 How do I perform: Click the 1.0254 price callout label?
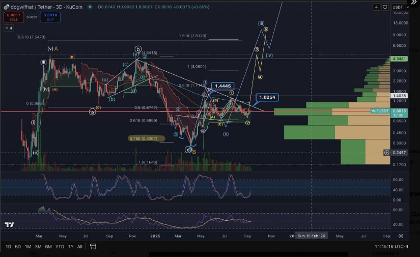[267, 97]
